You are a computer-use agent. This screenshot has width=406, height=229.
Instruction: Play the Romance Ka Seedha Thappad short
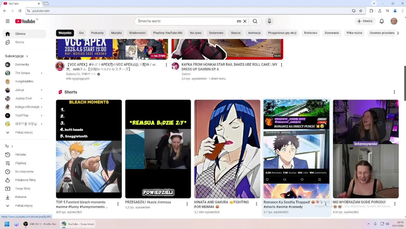click(x=296, y=149)
